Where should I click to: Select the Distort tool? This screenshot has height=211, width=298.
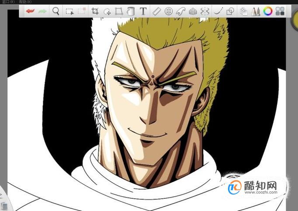119,11
